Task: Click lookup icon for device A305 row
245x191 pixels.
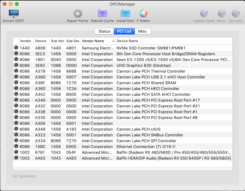Action: (x=16, y=123)
